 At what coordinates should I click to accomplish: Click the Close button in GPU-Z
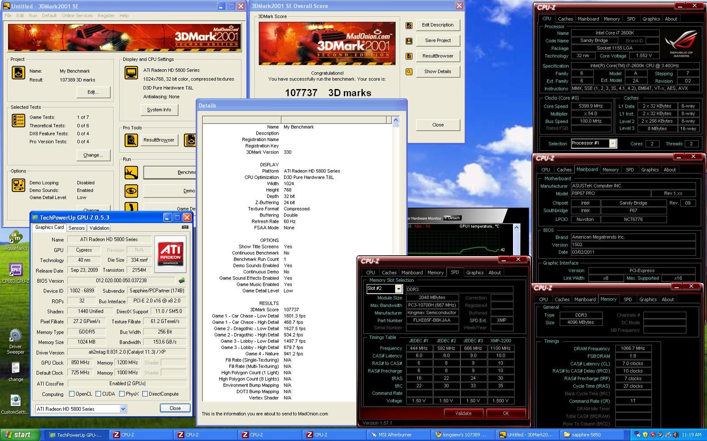175,408
